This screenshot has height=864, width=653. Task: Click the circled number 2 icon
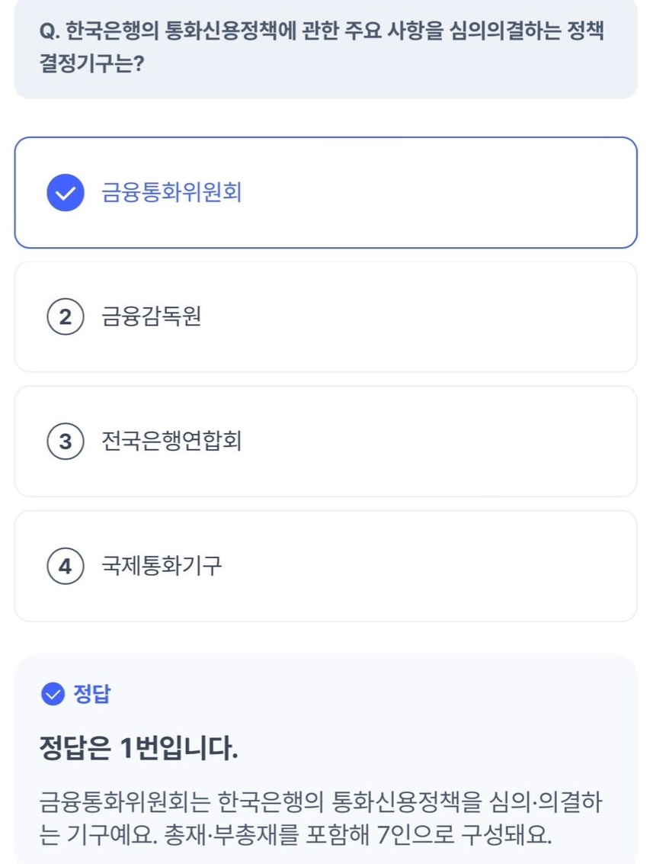click(x=65, y=316)
